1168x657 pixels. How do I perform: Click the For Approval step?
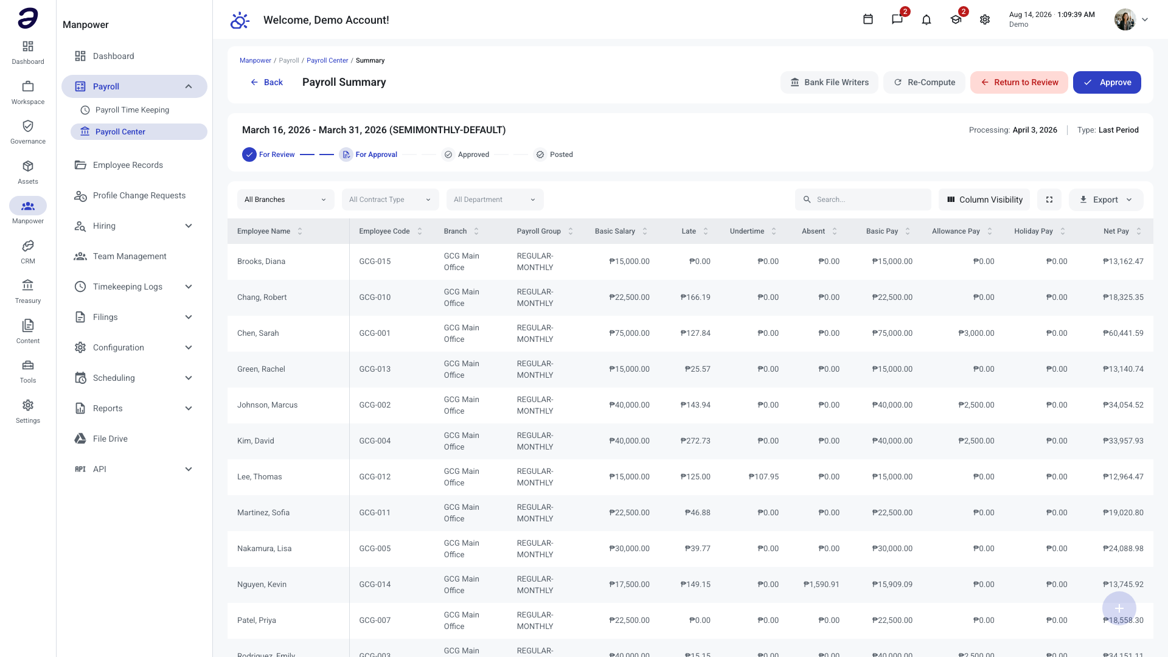[x=369, y=155]
